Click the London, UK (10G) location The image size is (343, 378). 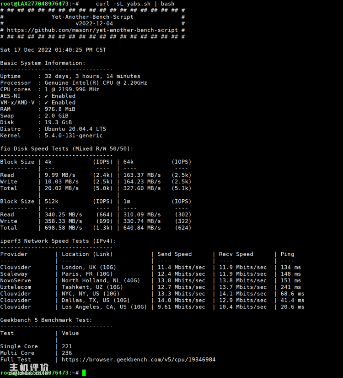pos(89,267)
